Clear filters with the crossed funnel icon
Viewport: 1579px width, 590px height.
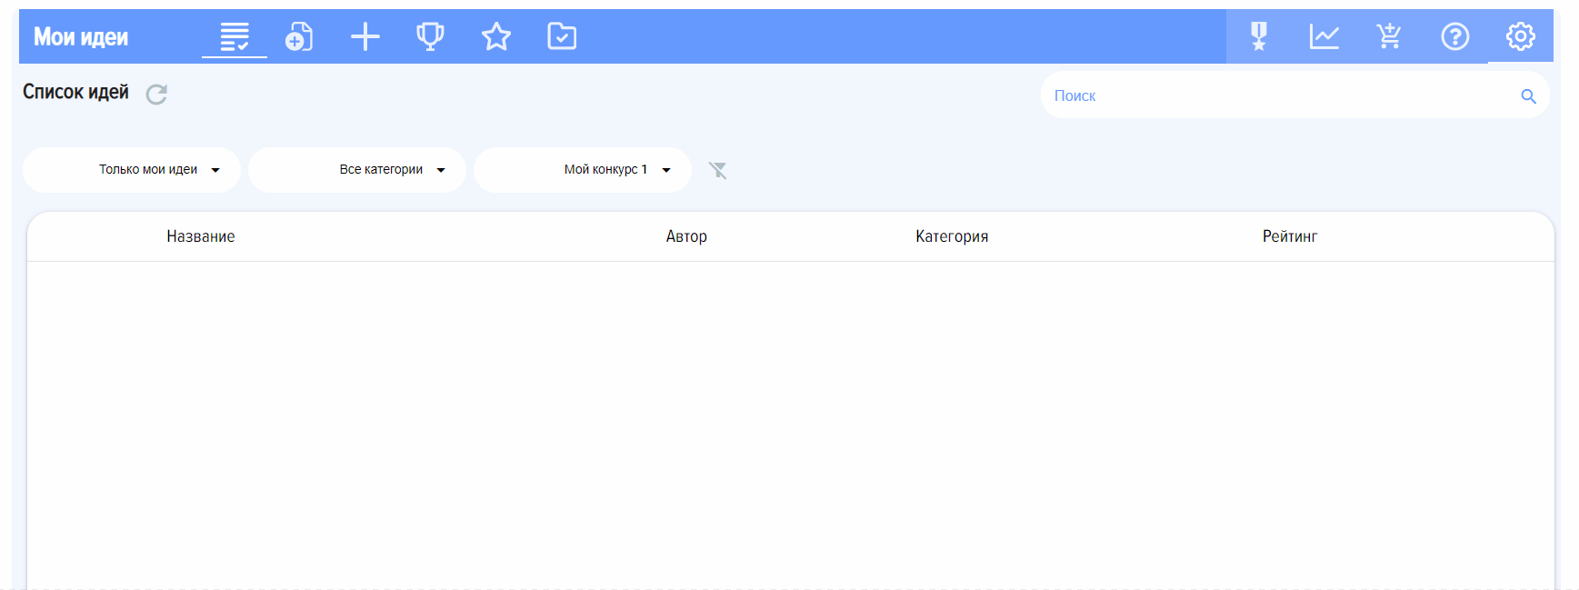point(718,170)
